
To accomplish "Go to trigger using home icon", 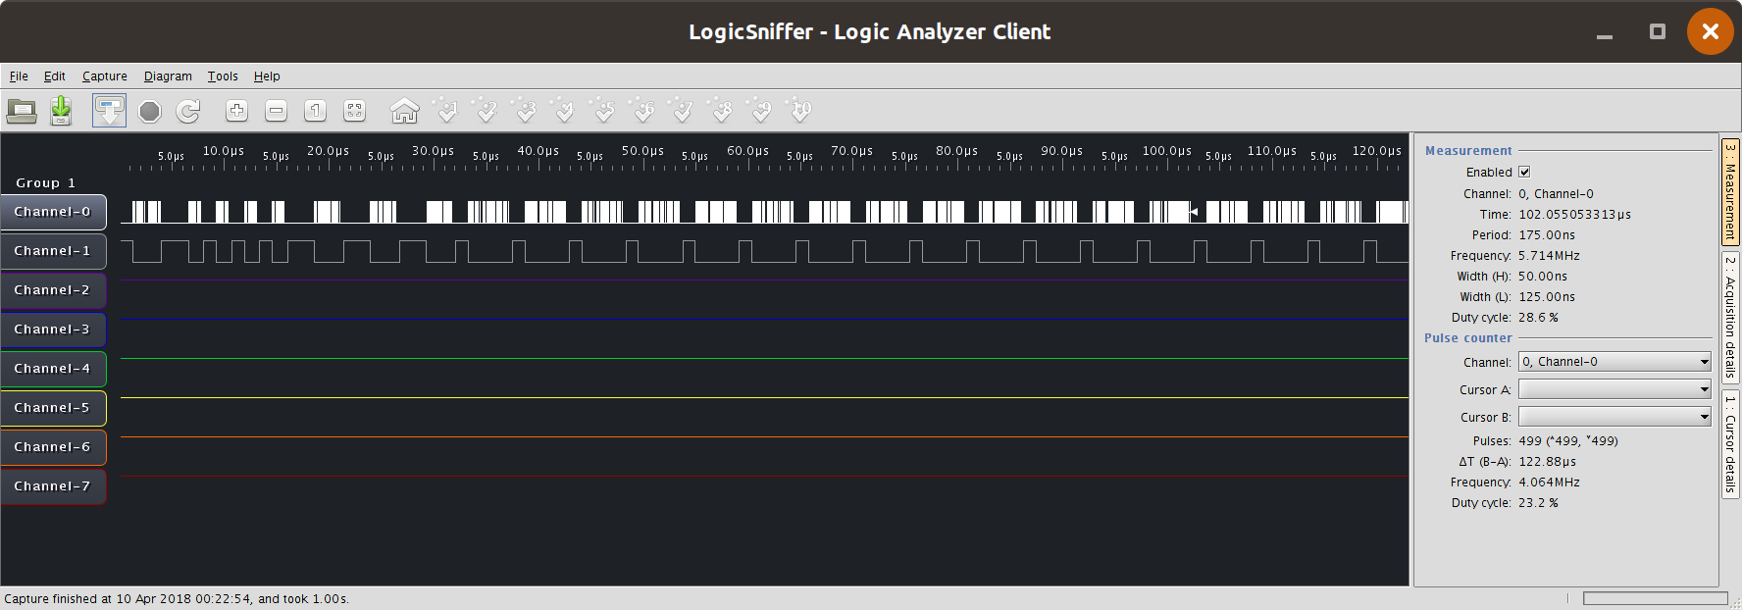I will tap(404, 111).
